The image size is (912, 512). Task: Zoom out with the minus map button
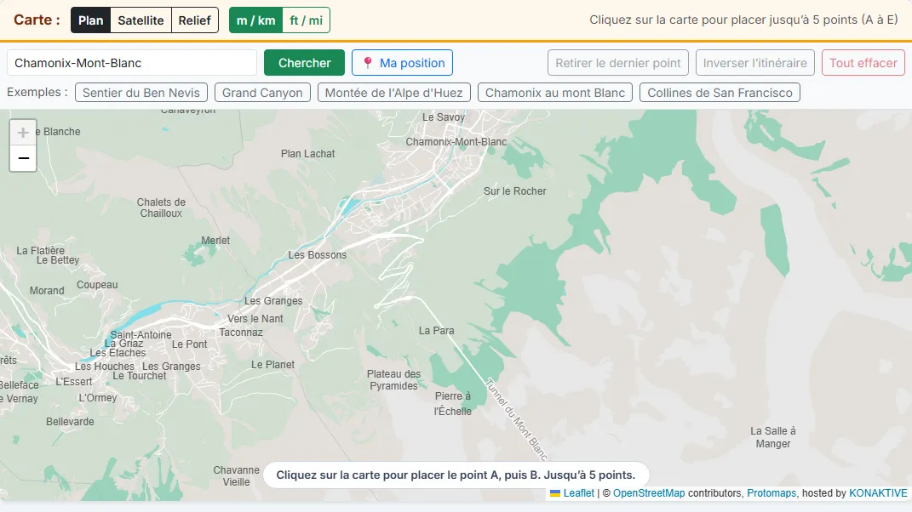pyautogui.click(x=23, y=158)
